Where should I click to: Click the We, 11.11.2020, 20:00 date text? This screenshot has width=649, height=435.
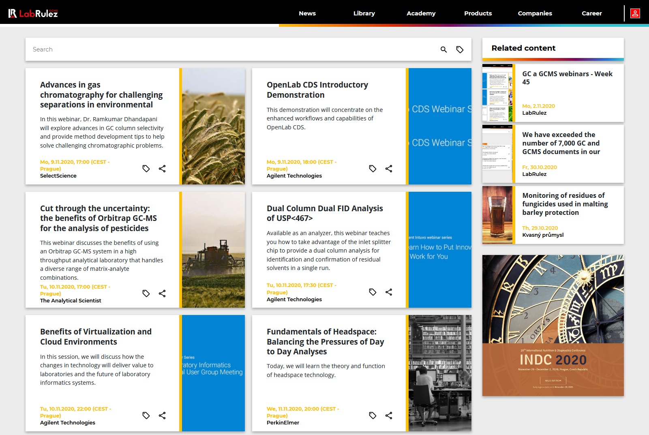pos(303,412)
